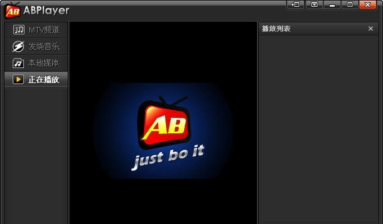The width and height of the screenshot is (383, 224).
Task: Click the ABPlayer logo in title bar
Action: (12, 10)
